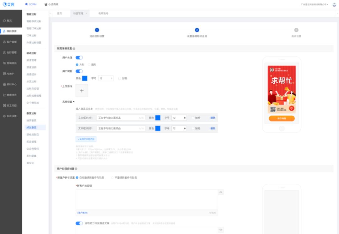Switch to the 电商账号 tab

pos(103,14)
